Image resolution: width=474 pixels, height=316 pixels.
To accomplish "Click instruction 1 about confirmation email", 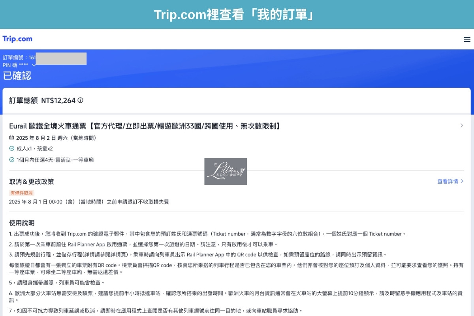I will click(207, 234).
